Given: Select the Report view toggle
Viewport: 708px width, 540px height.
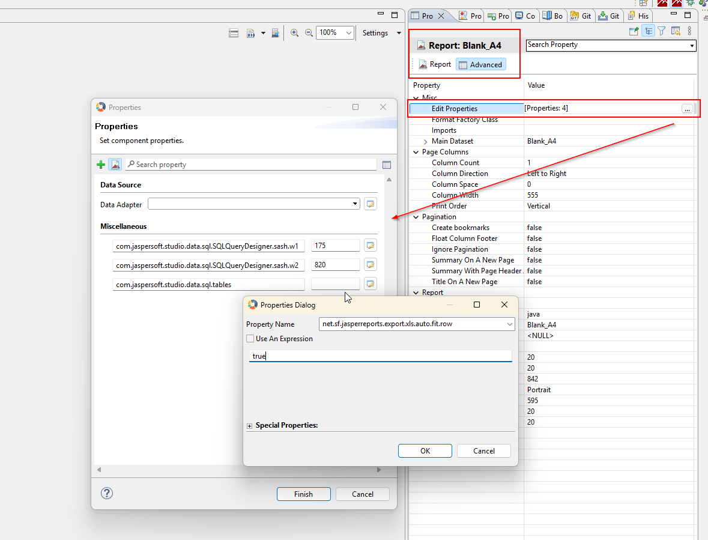Looking at the screenshot, I should [x=435, y=64].
